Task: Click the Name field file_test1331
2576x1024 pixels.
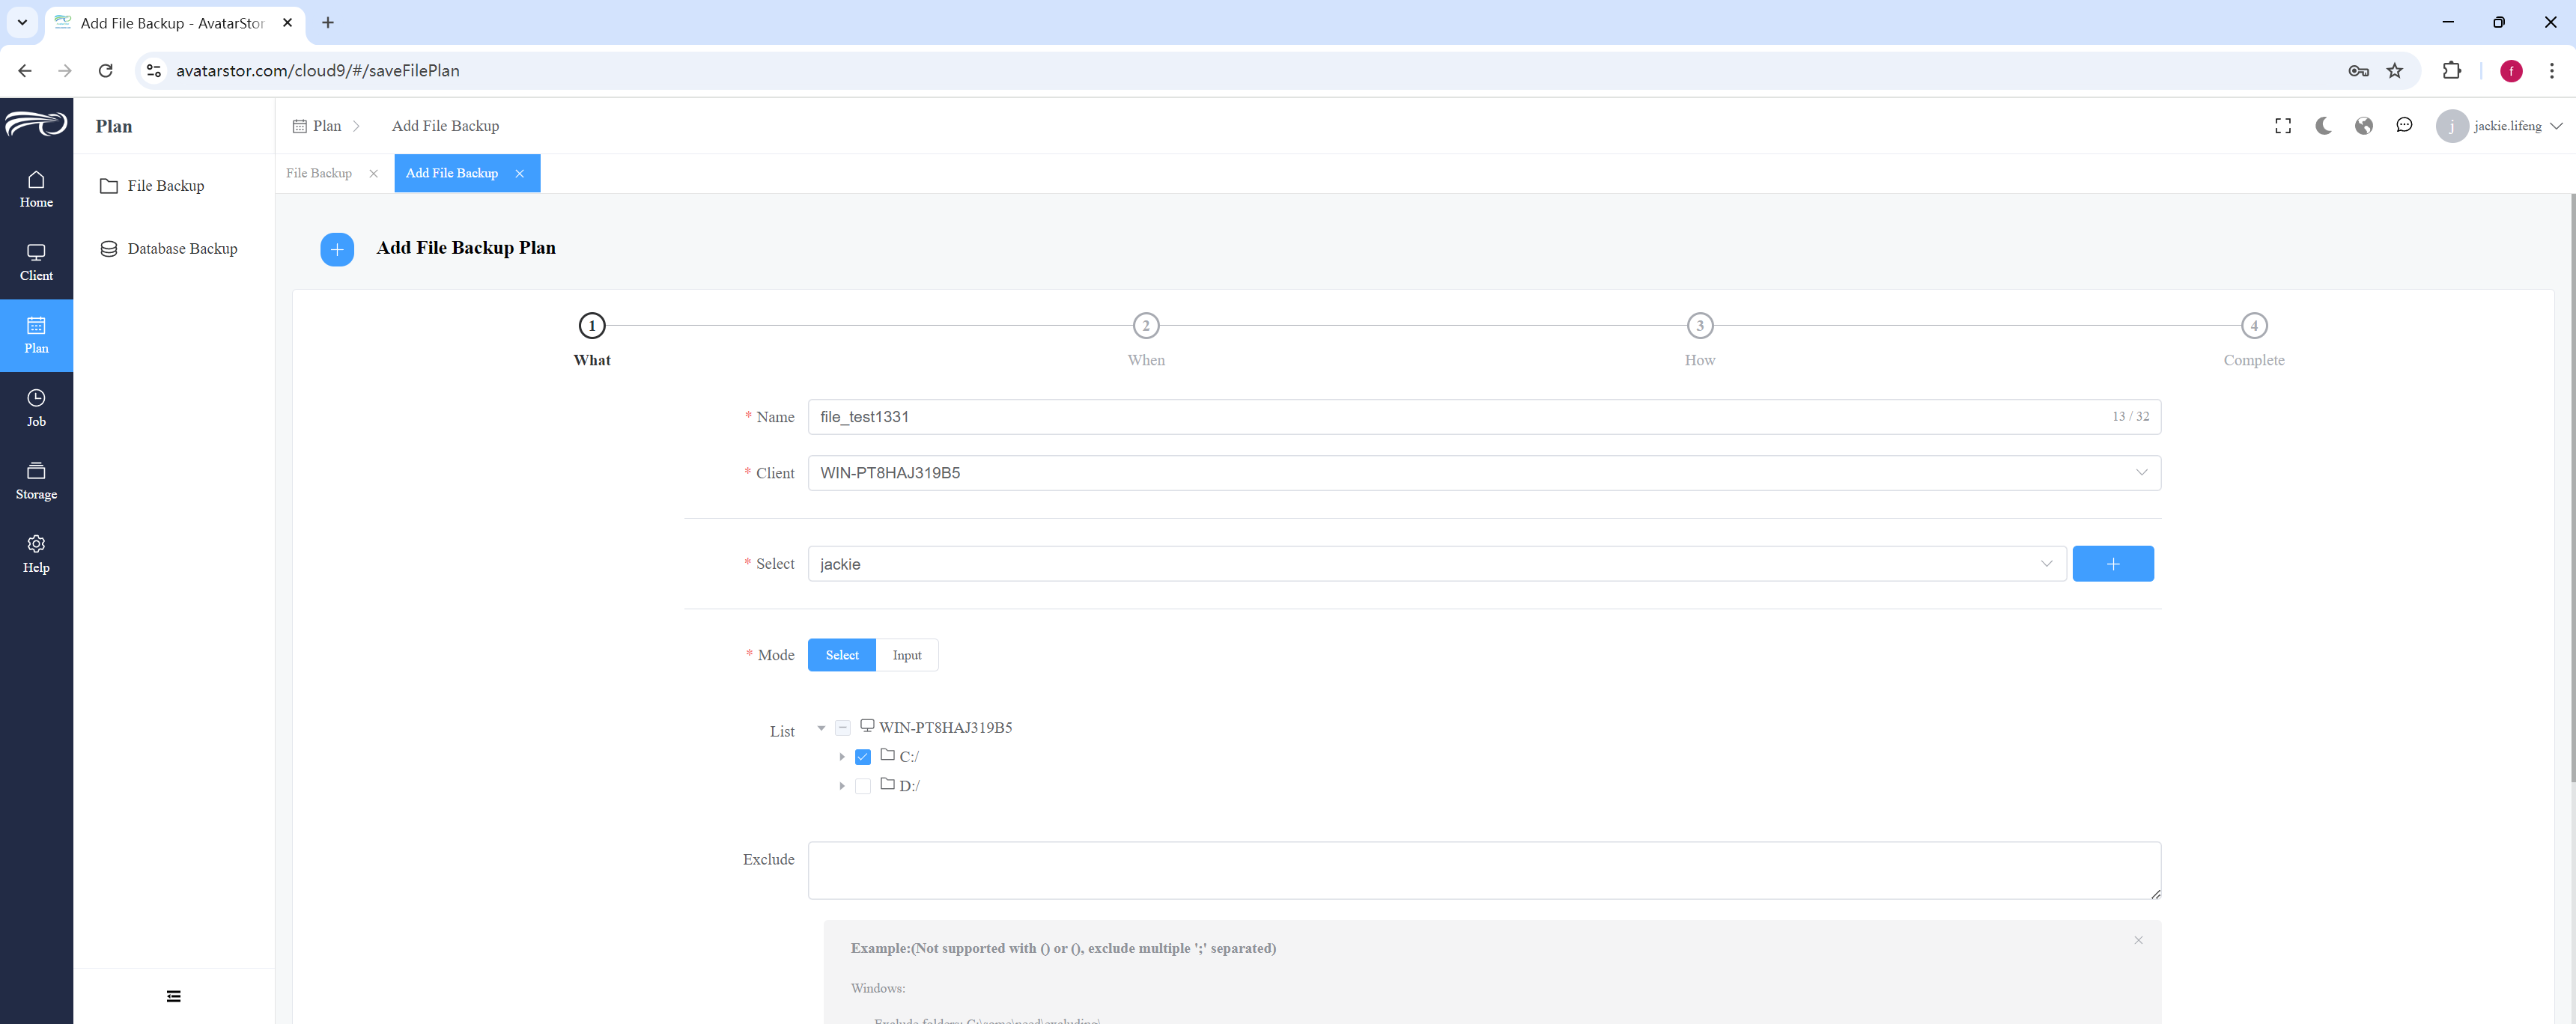Action: pos(1484,417)
